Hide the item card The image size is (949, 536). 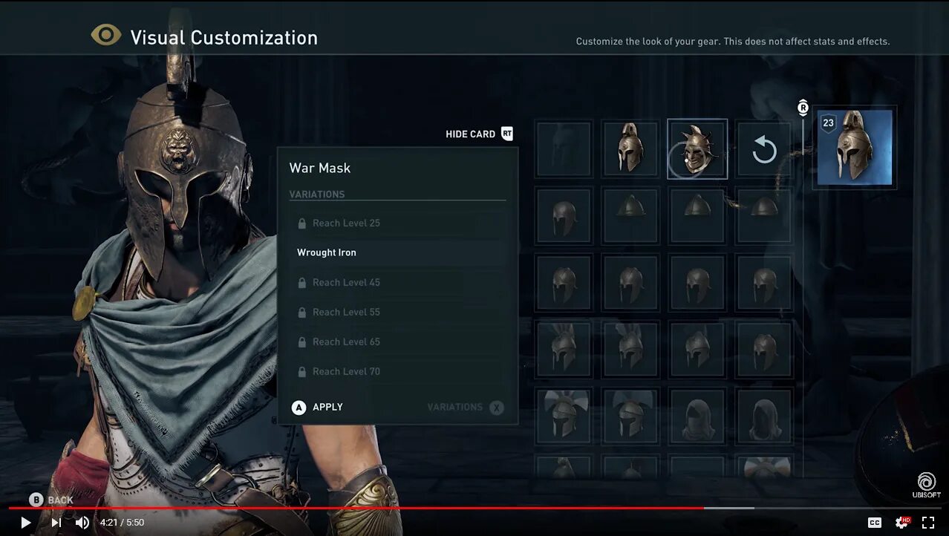(x=479, y=134)
